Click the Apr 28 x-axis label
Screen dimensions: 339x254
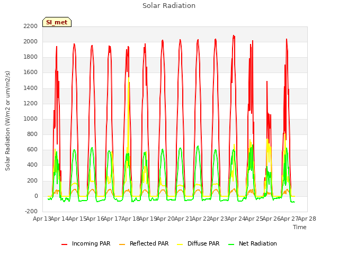tap(307, 219)
